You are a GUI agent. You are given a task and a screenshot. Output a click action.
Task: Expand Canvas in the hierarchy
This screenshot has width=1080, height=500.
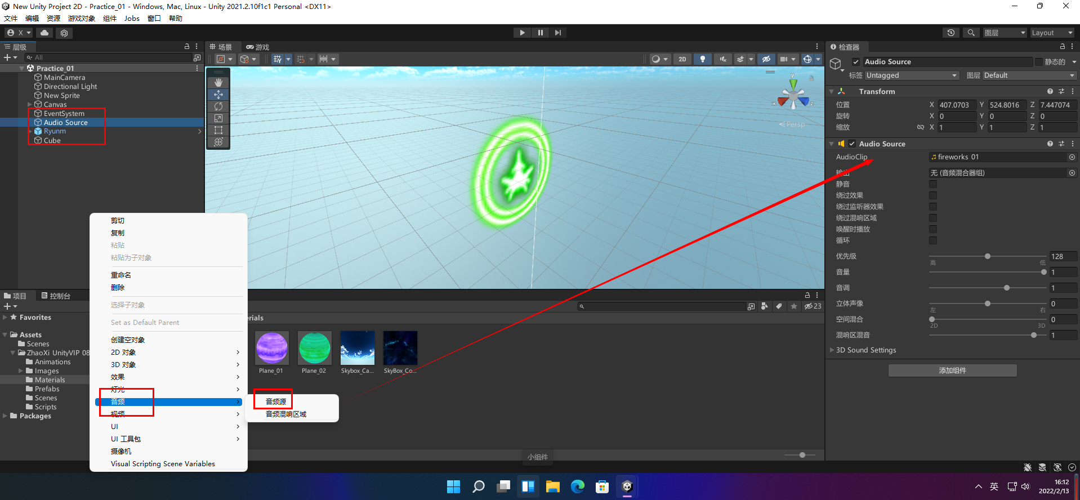(x=30, y=104)
